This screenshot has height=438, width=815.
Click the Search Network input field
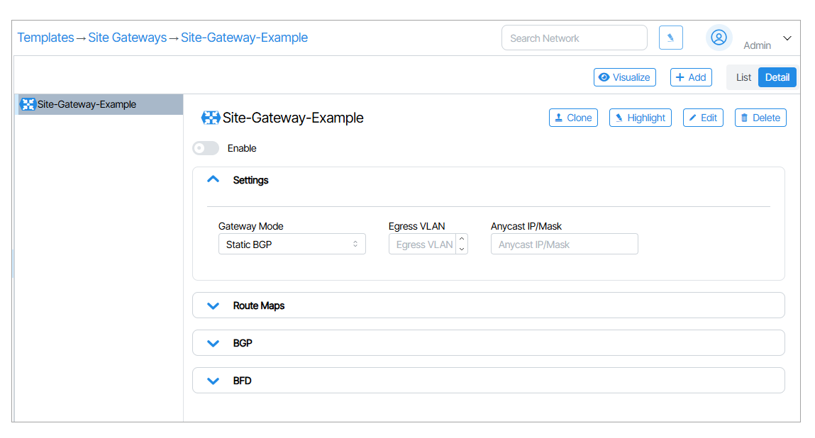pyautogui.click(x=574, y=38)
